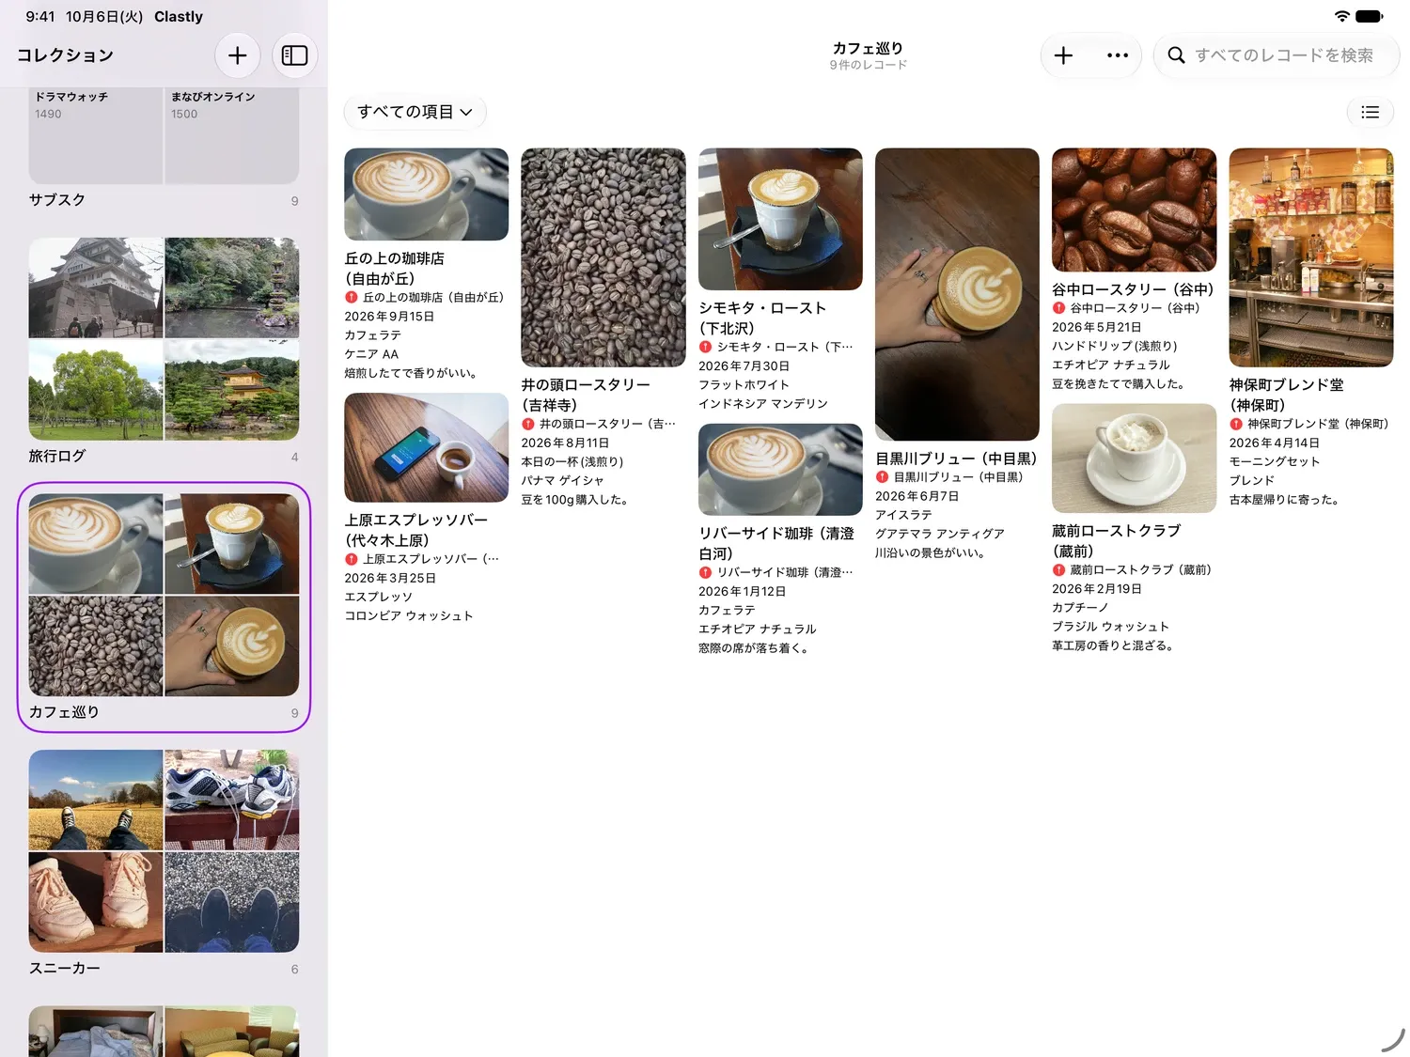Click the red alert icon for リバーサイド珈琲
The height and width of the screenshot is (1057, 1410).
tap(705, 572)
